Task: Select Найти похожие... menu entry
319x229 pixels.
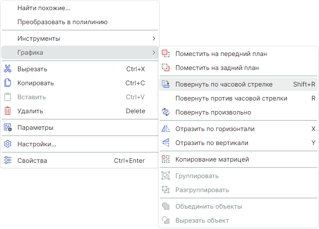Action: point(44,8)
